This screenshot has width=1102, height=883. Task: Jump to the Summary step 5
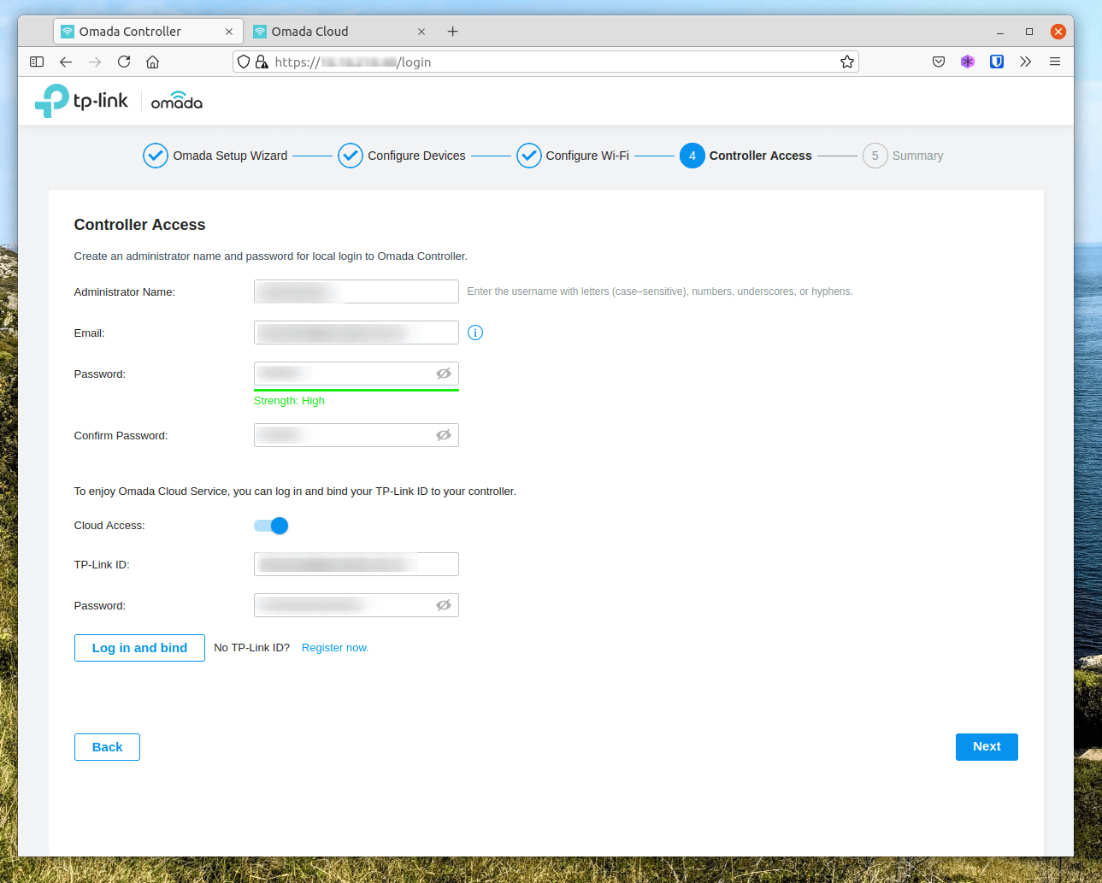[x=903, y=156]
